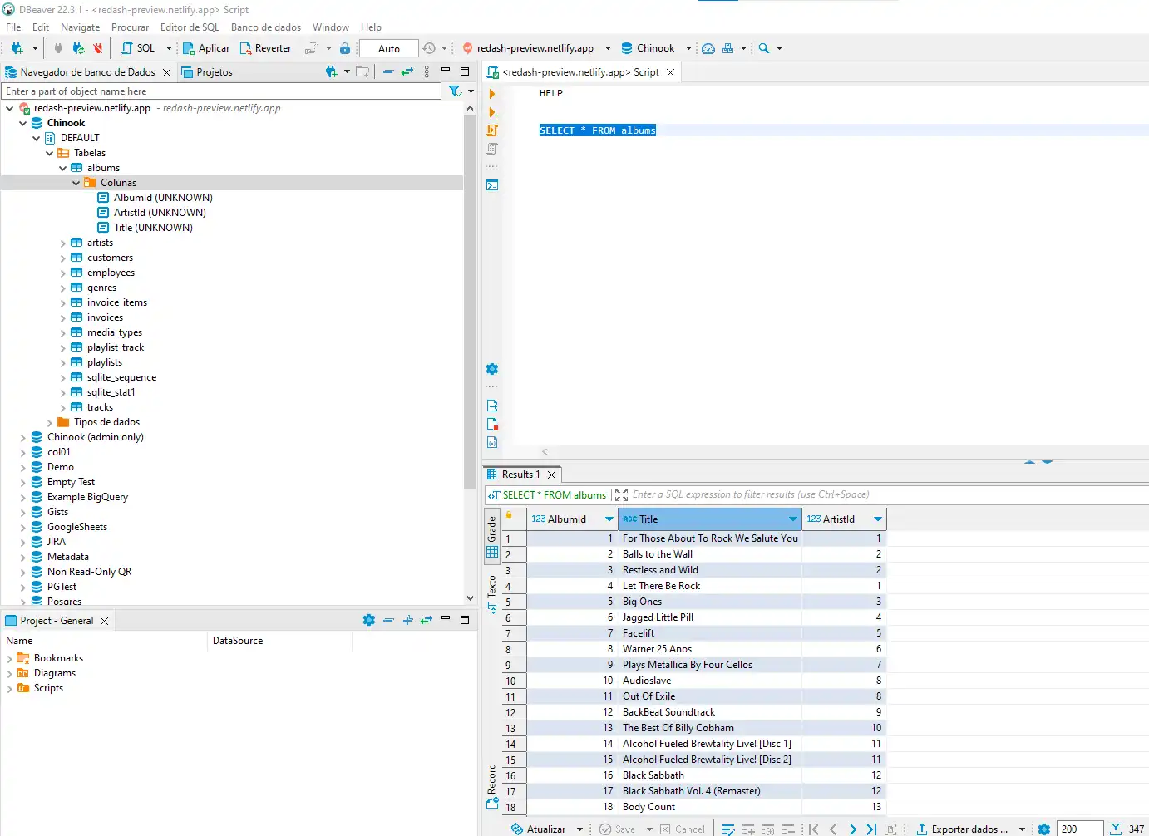This screenshot has height=836, width=1149.
Task: Open the active connection selector redash-preview.netlify.app
Action: (x=535, y=48)
